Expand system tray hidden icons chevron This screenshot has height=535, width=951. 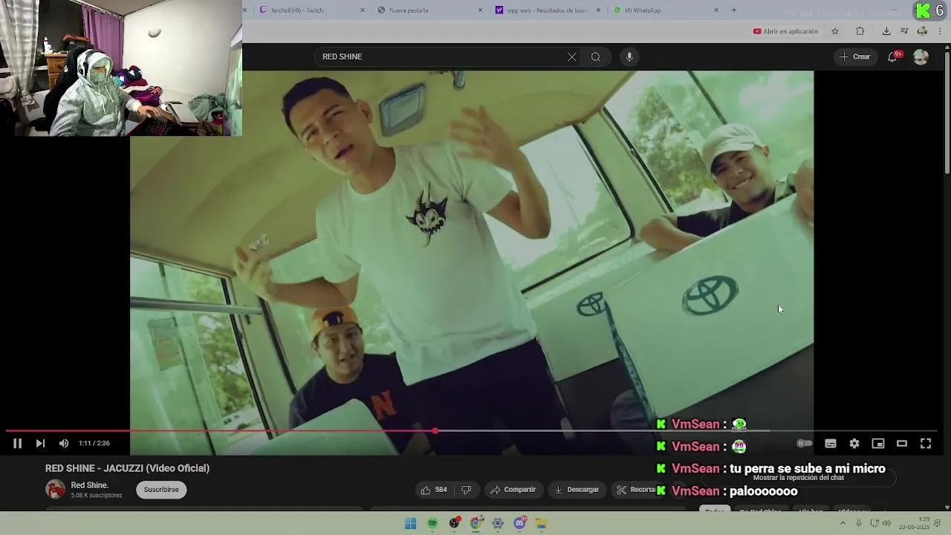(x=843, y=524)
